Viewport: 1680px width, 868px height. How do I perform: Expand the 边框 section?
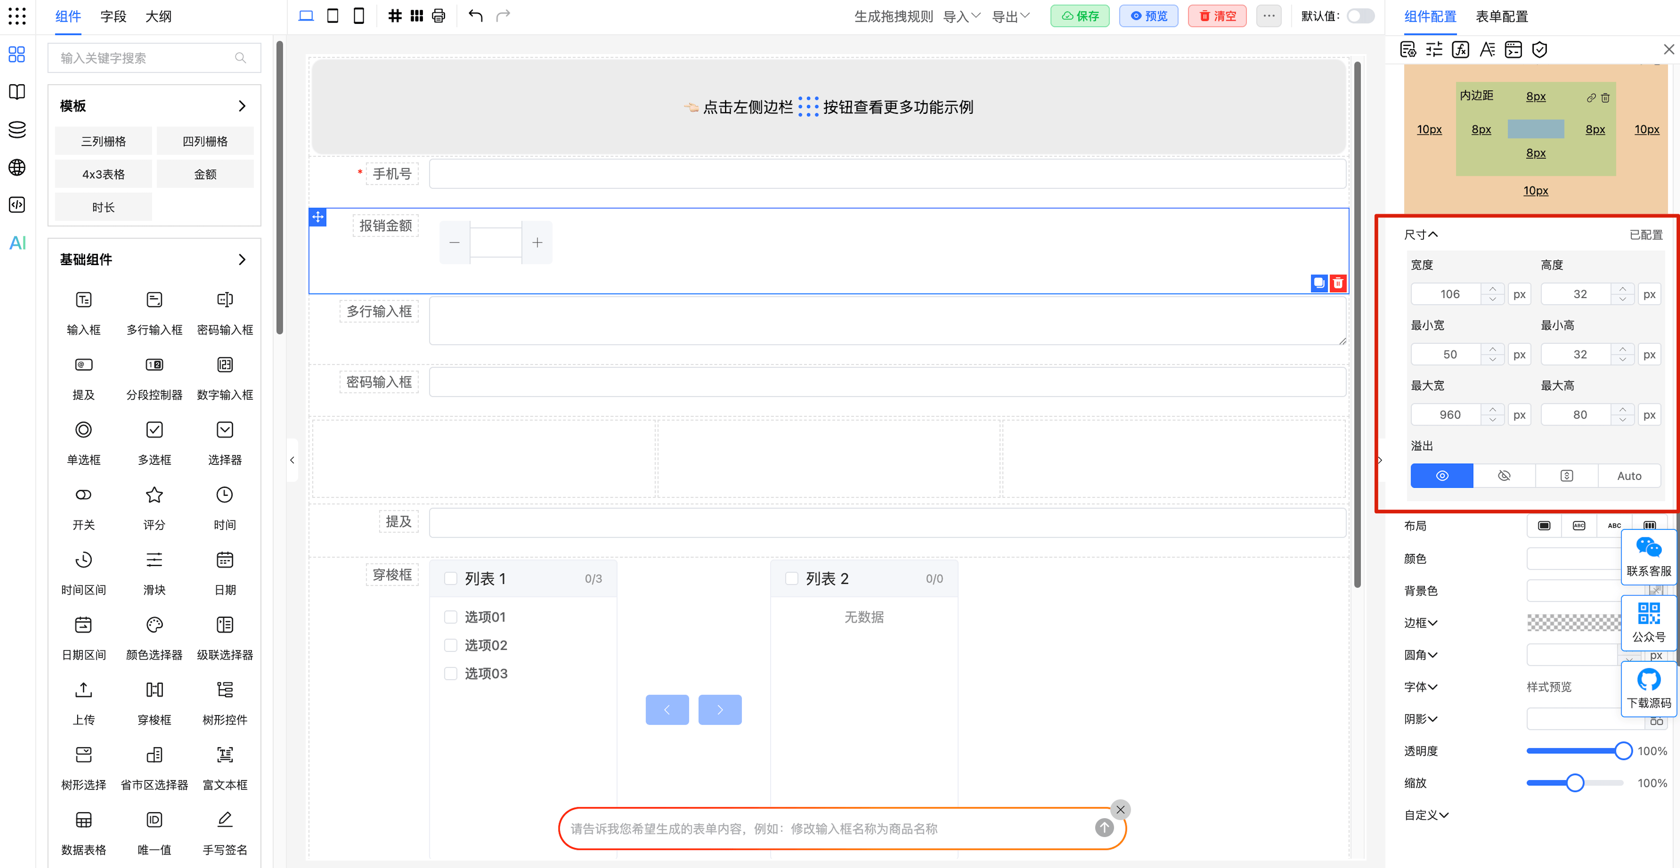click(1420, 623)
